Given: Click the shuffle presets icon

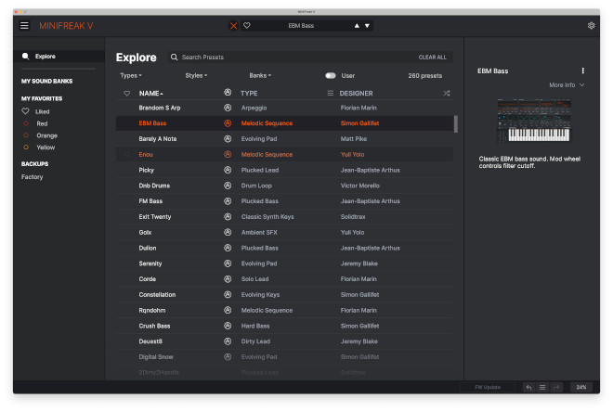Looking at the screenshot, I should (447, 94).
